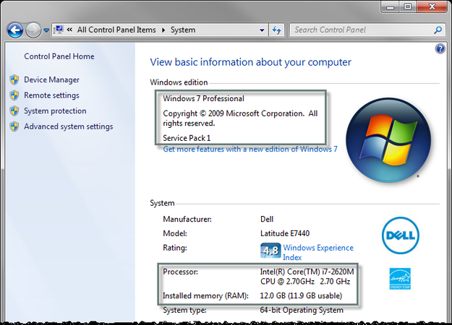Click the 64-bit Operating System value
The width and height of the screenshot is (452, 325).
[302, 310]
